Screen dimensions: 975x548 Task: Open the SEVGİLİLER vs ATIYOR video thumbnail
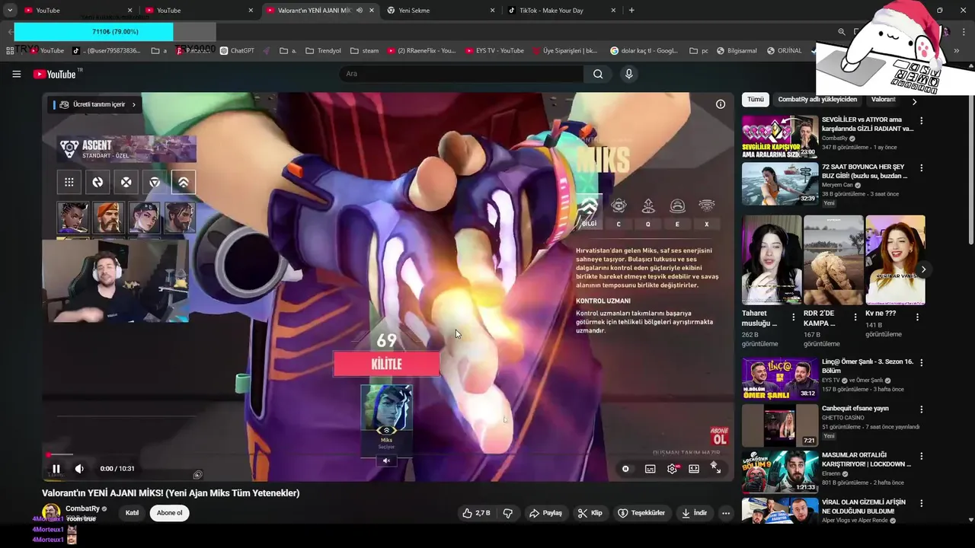coord(780,137)
